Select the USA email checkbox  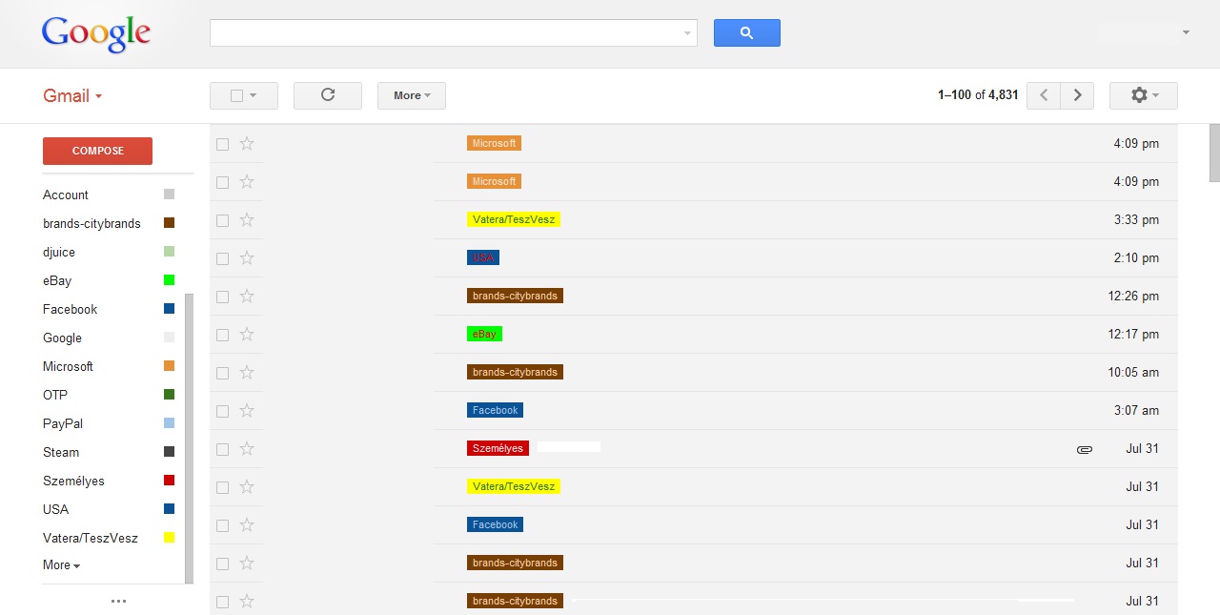pyautogui.click(x=222, y=258)
